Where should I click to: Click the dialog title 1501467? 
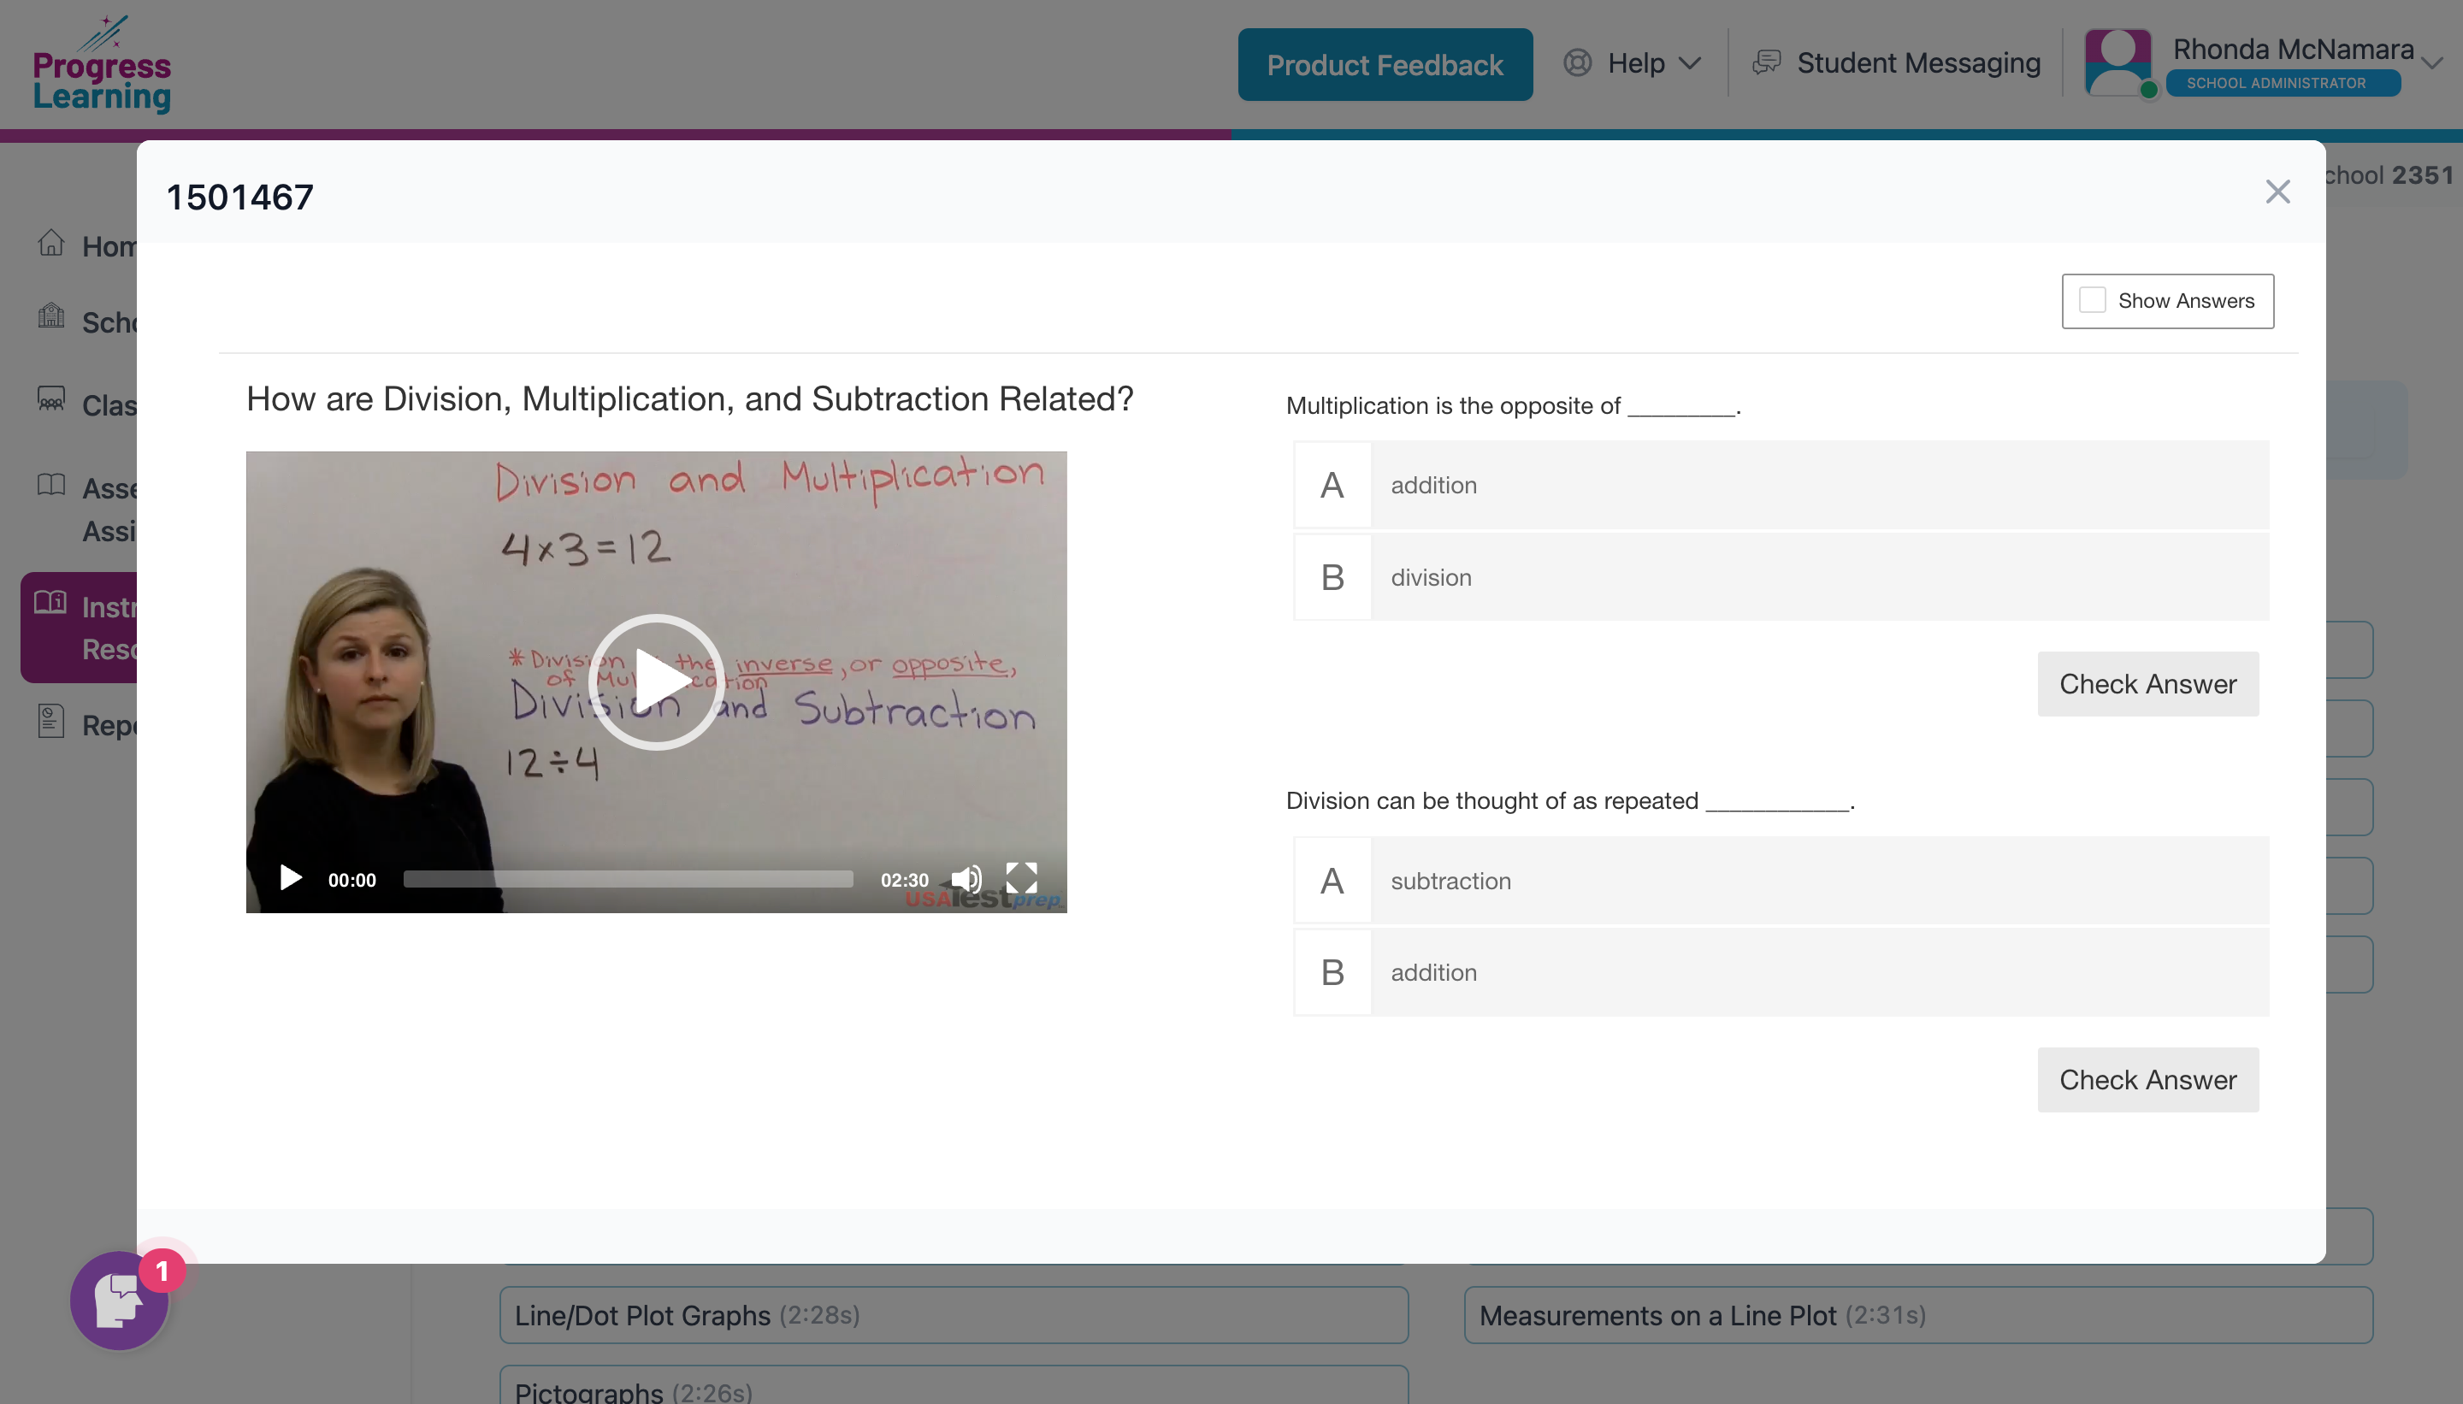pyautogui.click(x=240, y=197)
